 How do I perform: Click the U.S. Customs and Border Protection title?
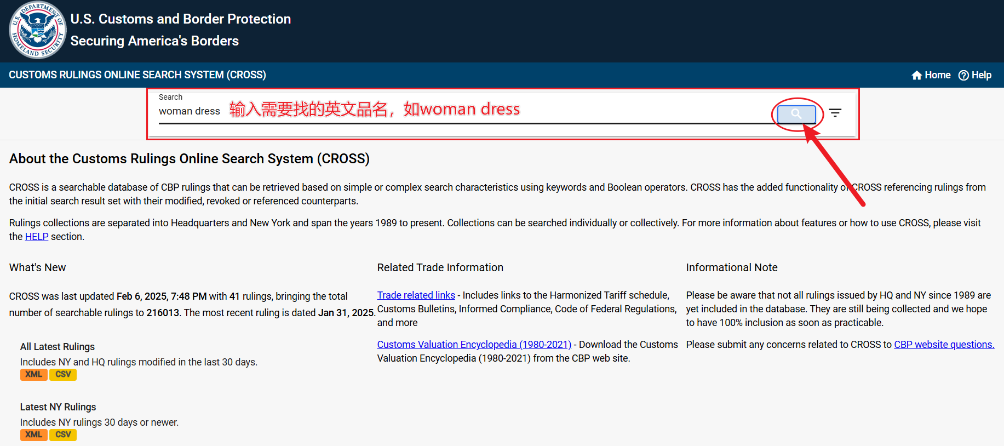(x=180, y=19)
